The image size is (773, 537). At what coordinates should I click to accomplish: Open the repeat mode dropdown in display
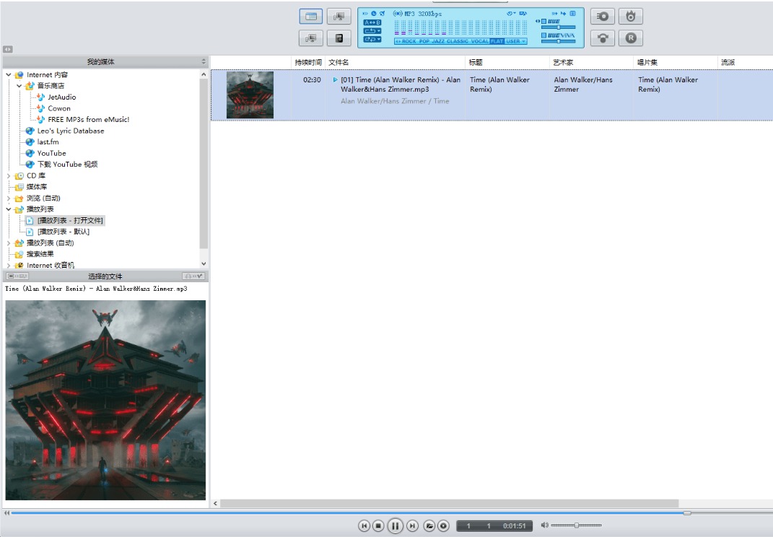[372, 31]
